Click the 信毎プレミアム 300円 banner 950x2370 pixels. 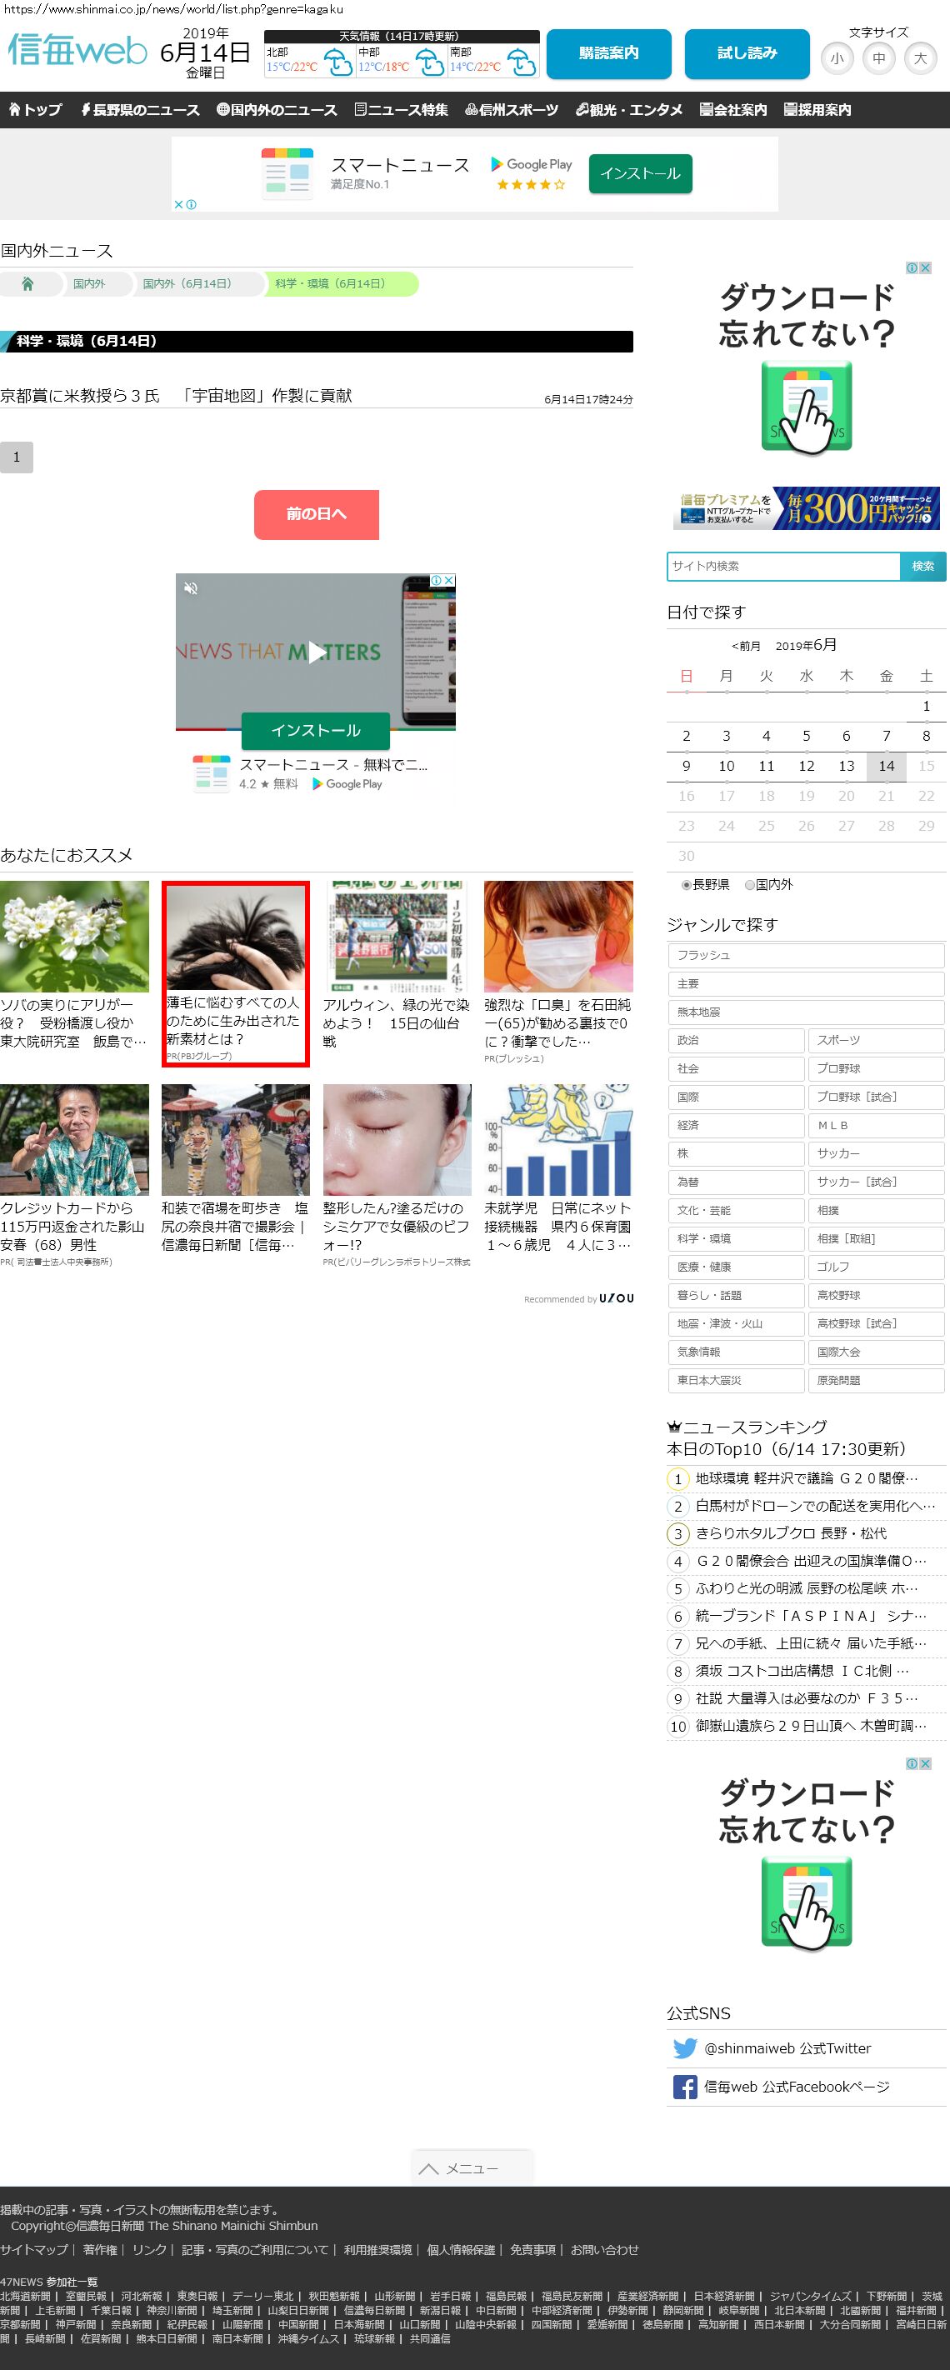click(807, 509)
